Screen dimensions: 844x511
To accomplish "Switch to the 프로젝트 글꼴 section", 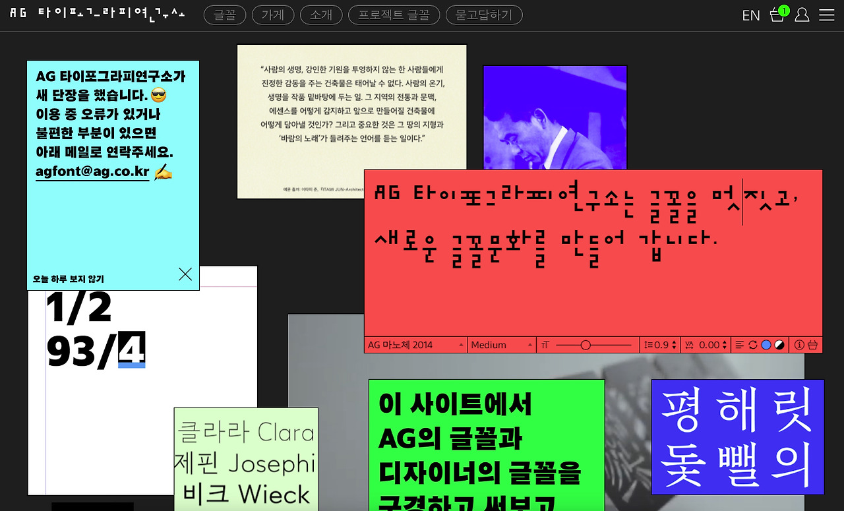I will click(x=394, y=15).
